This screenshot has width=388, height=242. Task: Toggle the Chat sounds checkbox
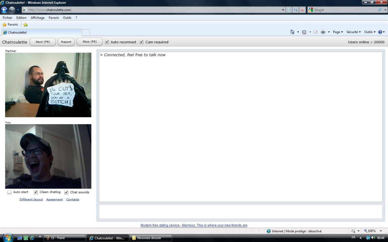(x=66, y=192)
